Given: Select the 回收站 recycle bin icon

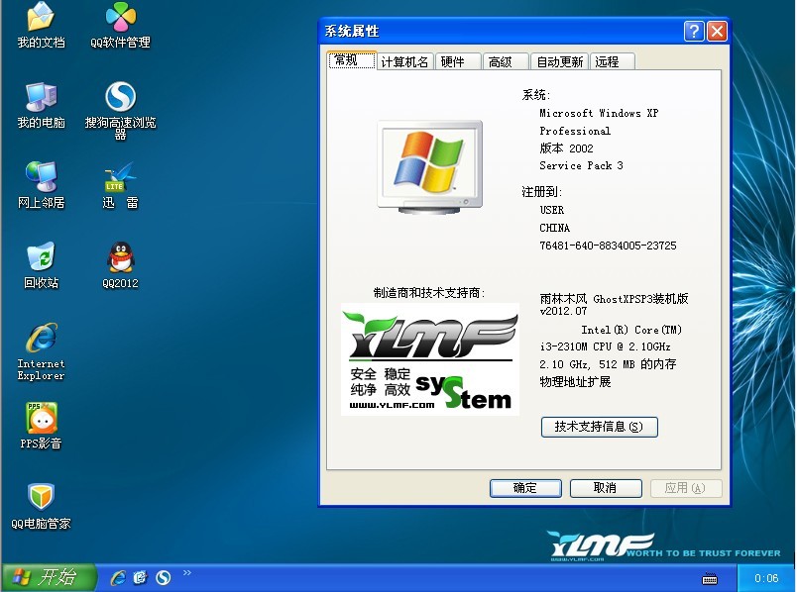Looking at the screenshot, I should point(42,265).
